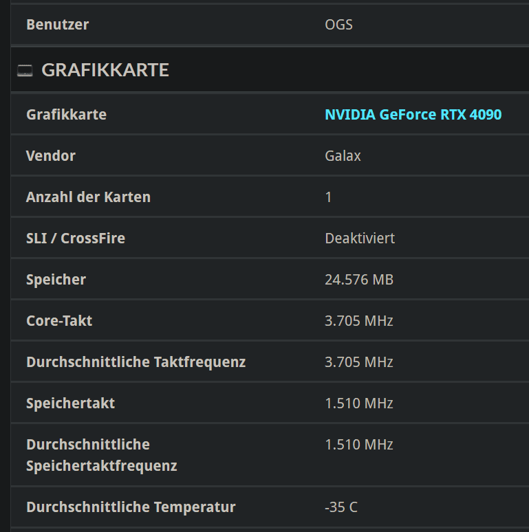Screen dimensions: 529x532
Task: Select the Deaktiviert status value
Action: (x=360, y=239)
